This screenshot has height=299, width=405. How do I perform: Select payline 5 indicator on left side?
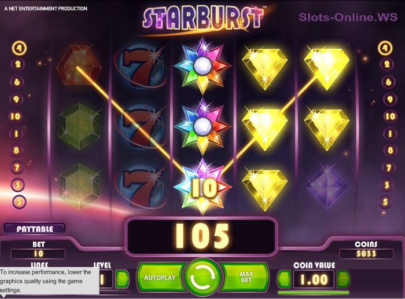[19, 202]
